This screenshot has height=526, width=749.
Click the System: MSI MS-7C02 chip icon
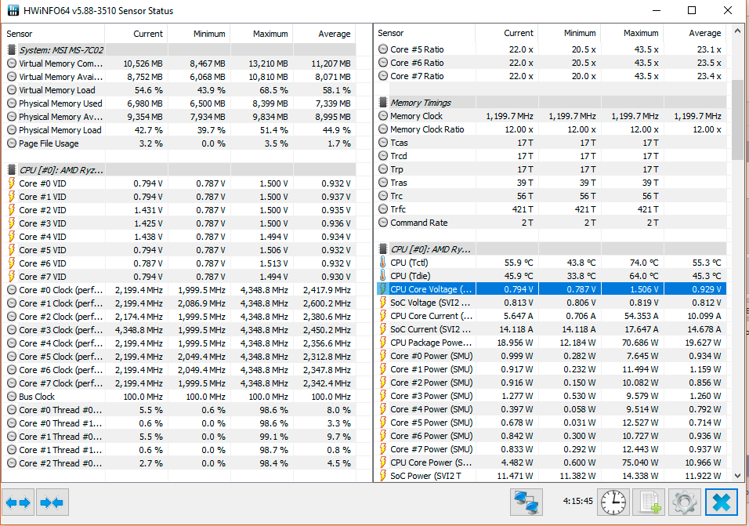pyautogui.click(x=12, y=49)
